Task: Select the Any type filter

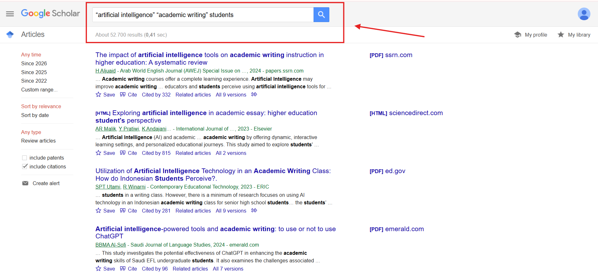Action: tap(31, 132)
